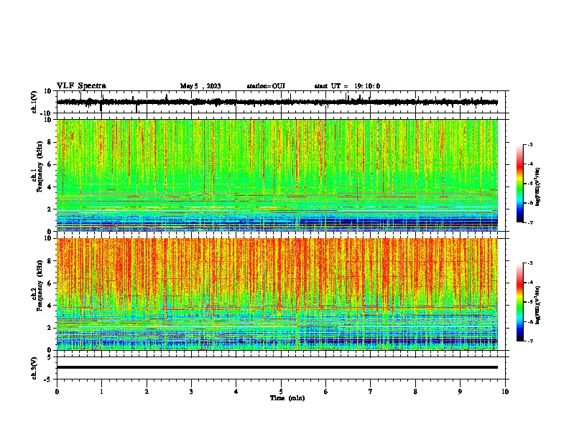Click the ch.3 flat black voltage trace
569x439 pixels.
pos(277,367)
